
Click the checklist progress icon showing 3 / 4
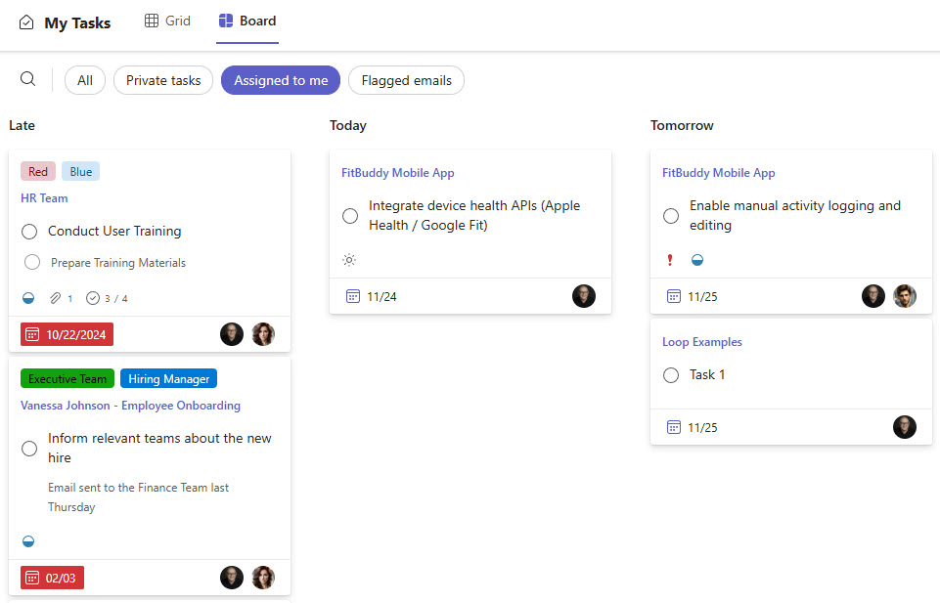coord(93,298)
